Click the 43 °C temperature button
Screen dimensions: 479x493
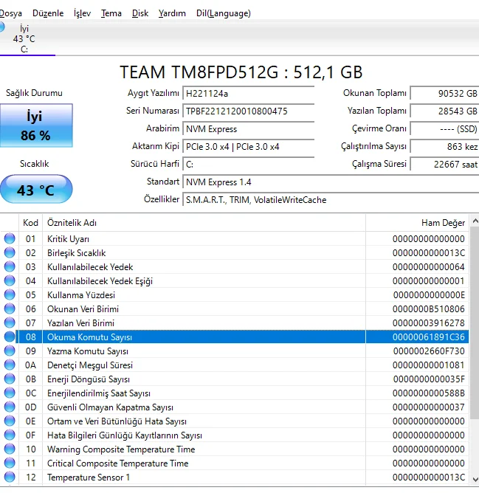[x=36, y=189]
